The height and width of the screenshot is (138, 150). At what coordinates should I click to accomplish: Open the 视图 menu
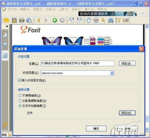coord(38,9)
